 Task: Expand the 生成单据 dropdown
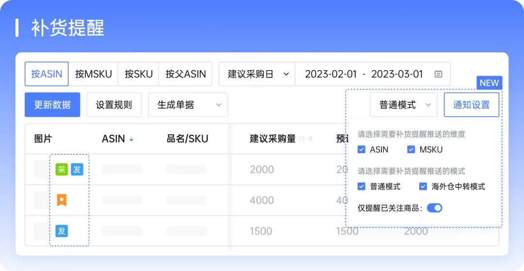pyautogui.click(x=188, y=105)
